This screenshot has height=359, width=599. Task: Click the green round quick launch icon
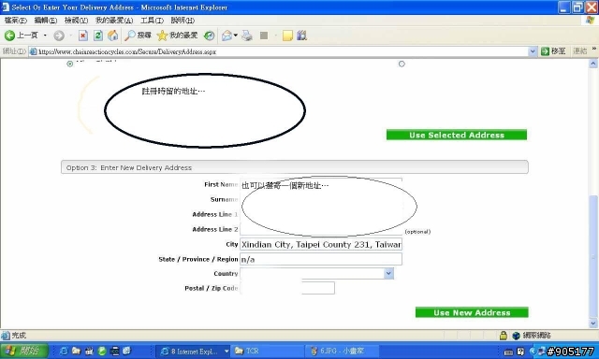pos(102,351)
